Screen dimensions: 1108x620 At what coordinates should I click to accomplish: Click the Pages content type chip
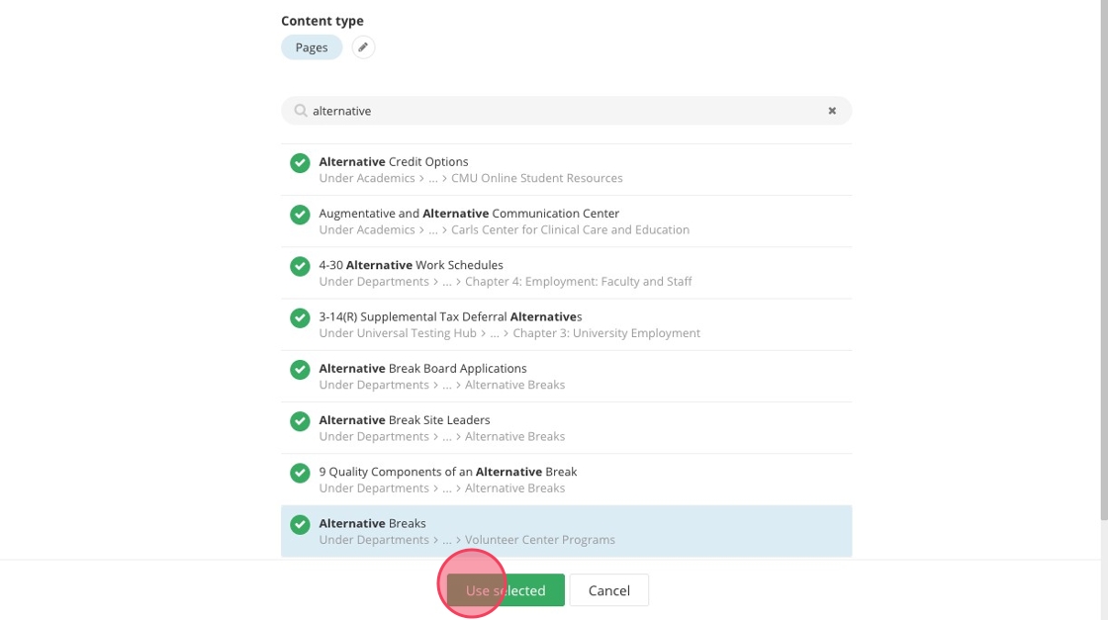312,47
